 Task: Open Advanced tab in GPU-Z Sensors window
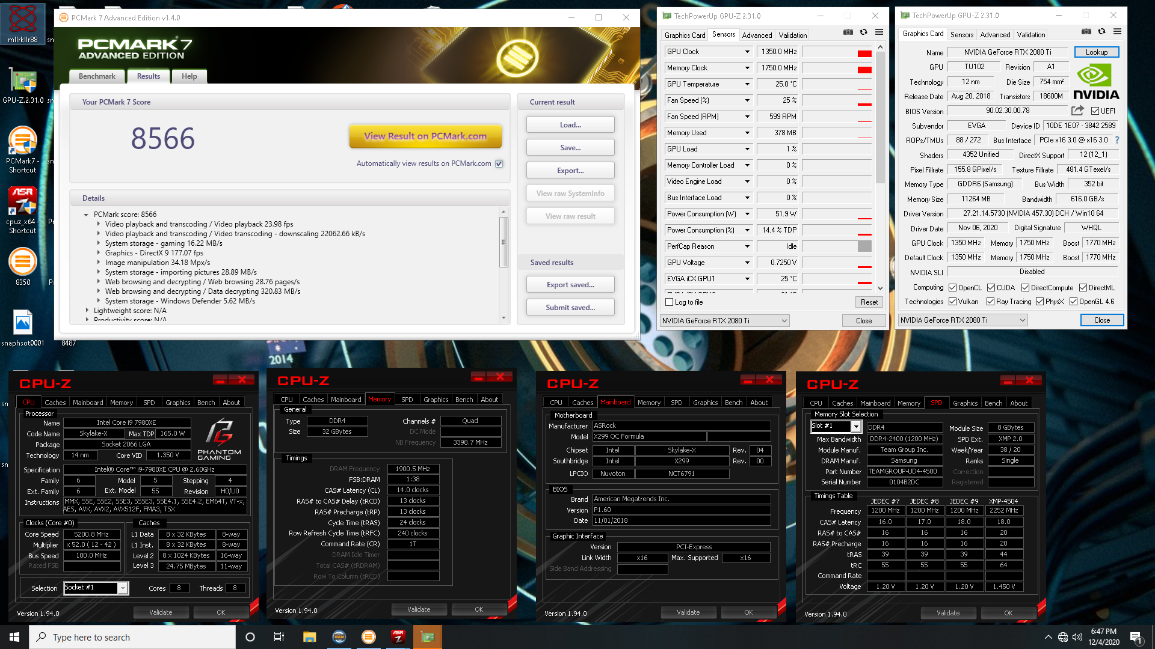(757, 35)
